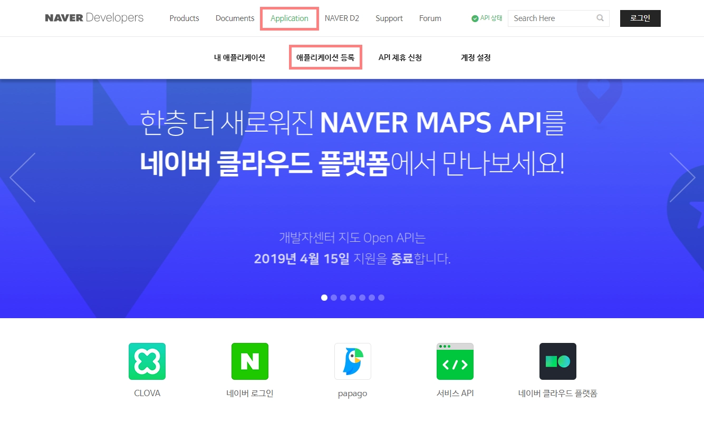Select 내 애플리케이션 submenu item
Image resolution: width=704 pixels, height=423 pixels.
click(x=239, y=57)
